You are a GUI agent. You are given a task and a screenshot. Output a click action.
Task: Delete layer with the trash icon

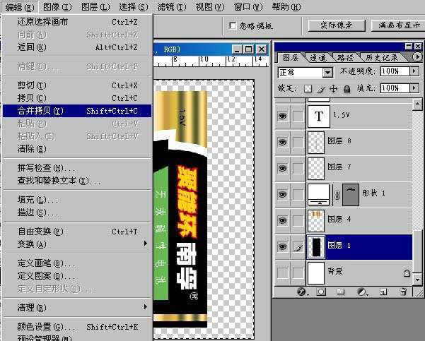pyautogui.click(x=401, y=291)
